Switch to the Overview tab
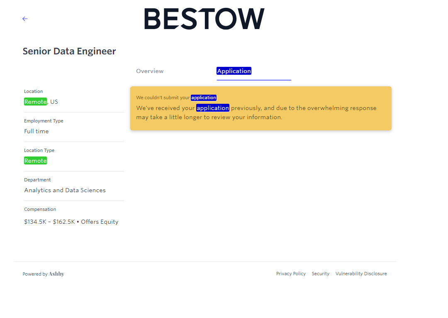 (150, 71)
